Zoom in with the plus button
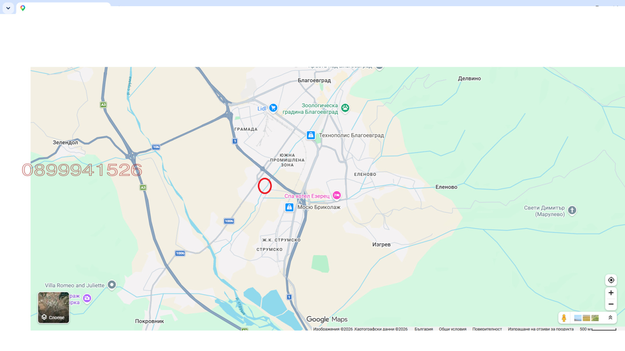The height and width of the screenshot is (351, 625). [611, 293]
